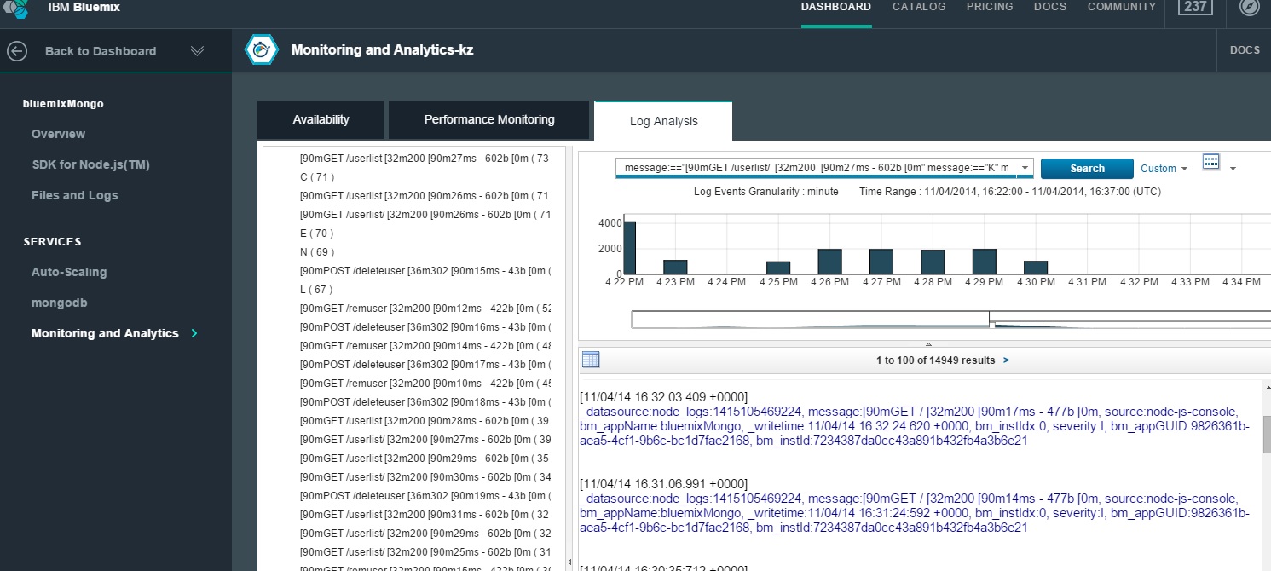The width and height of the screenshot is (1271, 571).
Task: Go to next results page arrow
Action: [1006, 360]
